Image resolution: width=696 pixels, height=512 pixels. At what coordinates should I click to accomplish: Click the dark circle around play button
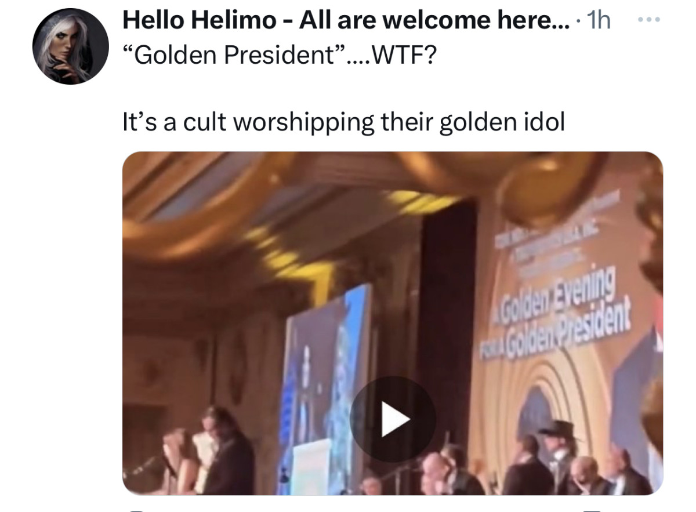coord(393,419)
